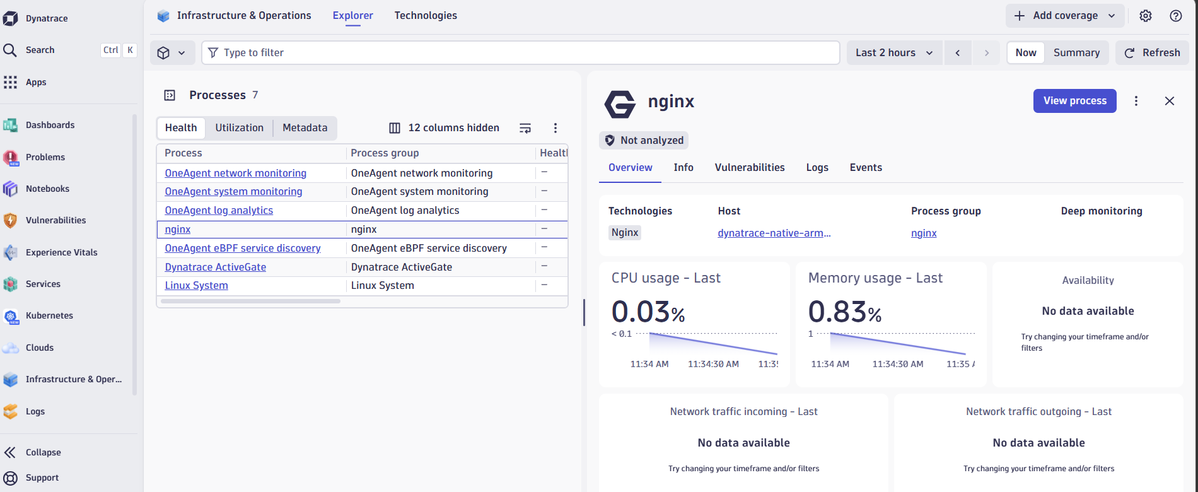
Task: Click the Dynatrace logo icon
Action: coord(11,18)
